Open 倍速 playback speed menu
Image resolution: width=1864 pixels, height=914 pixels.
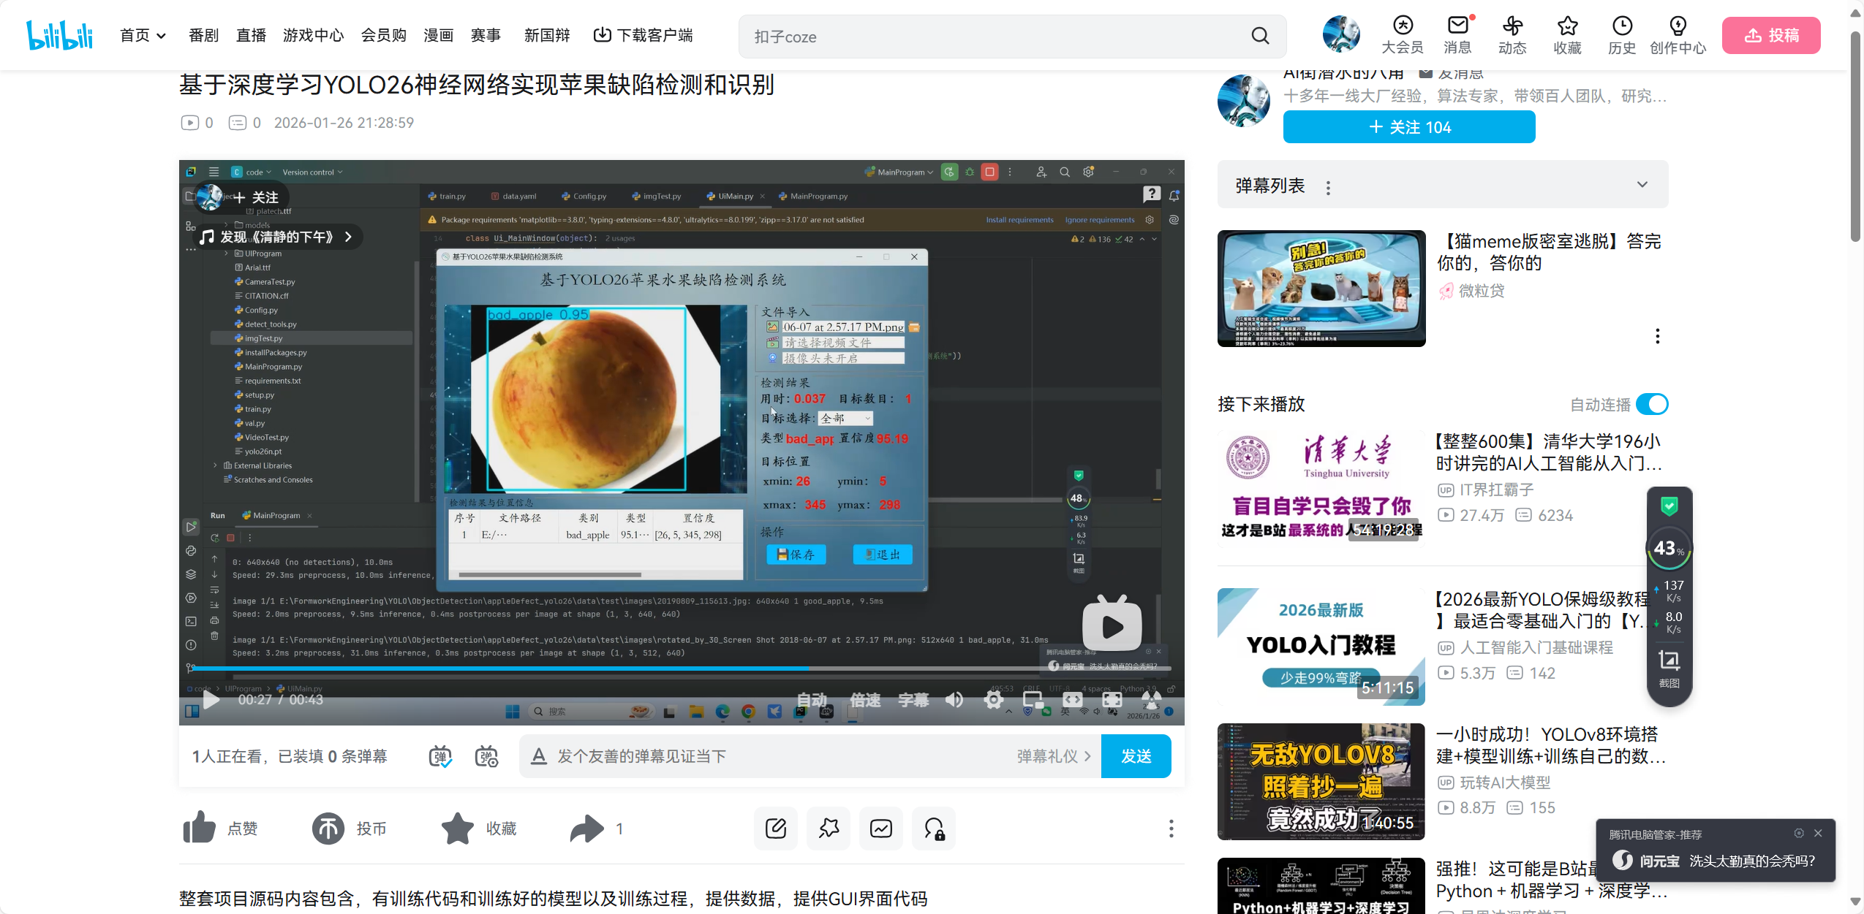[x=865, y=700]
